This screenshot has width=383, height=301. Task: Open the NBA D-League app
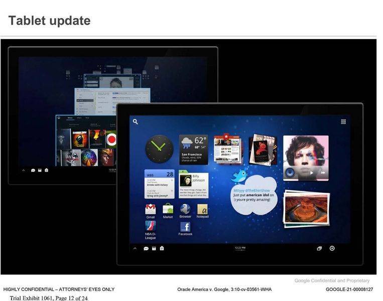151,226
